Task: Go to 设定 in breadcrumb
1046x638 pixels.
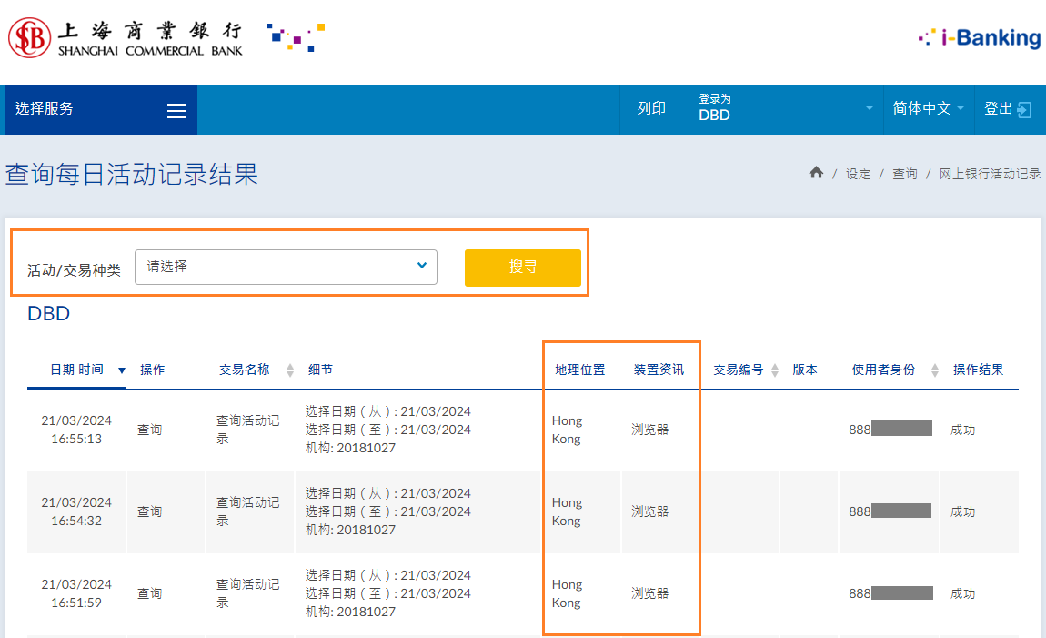Action: (858, 174)
